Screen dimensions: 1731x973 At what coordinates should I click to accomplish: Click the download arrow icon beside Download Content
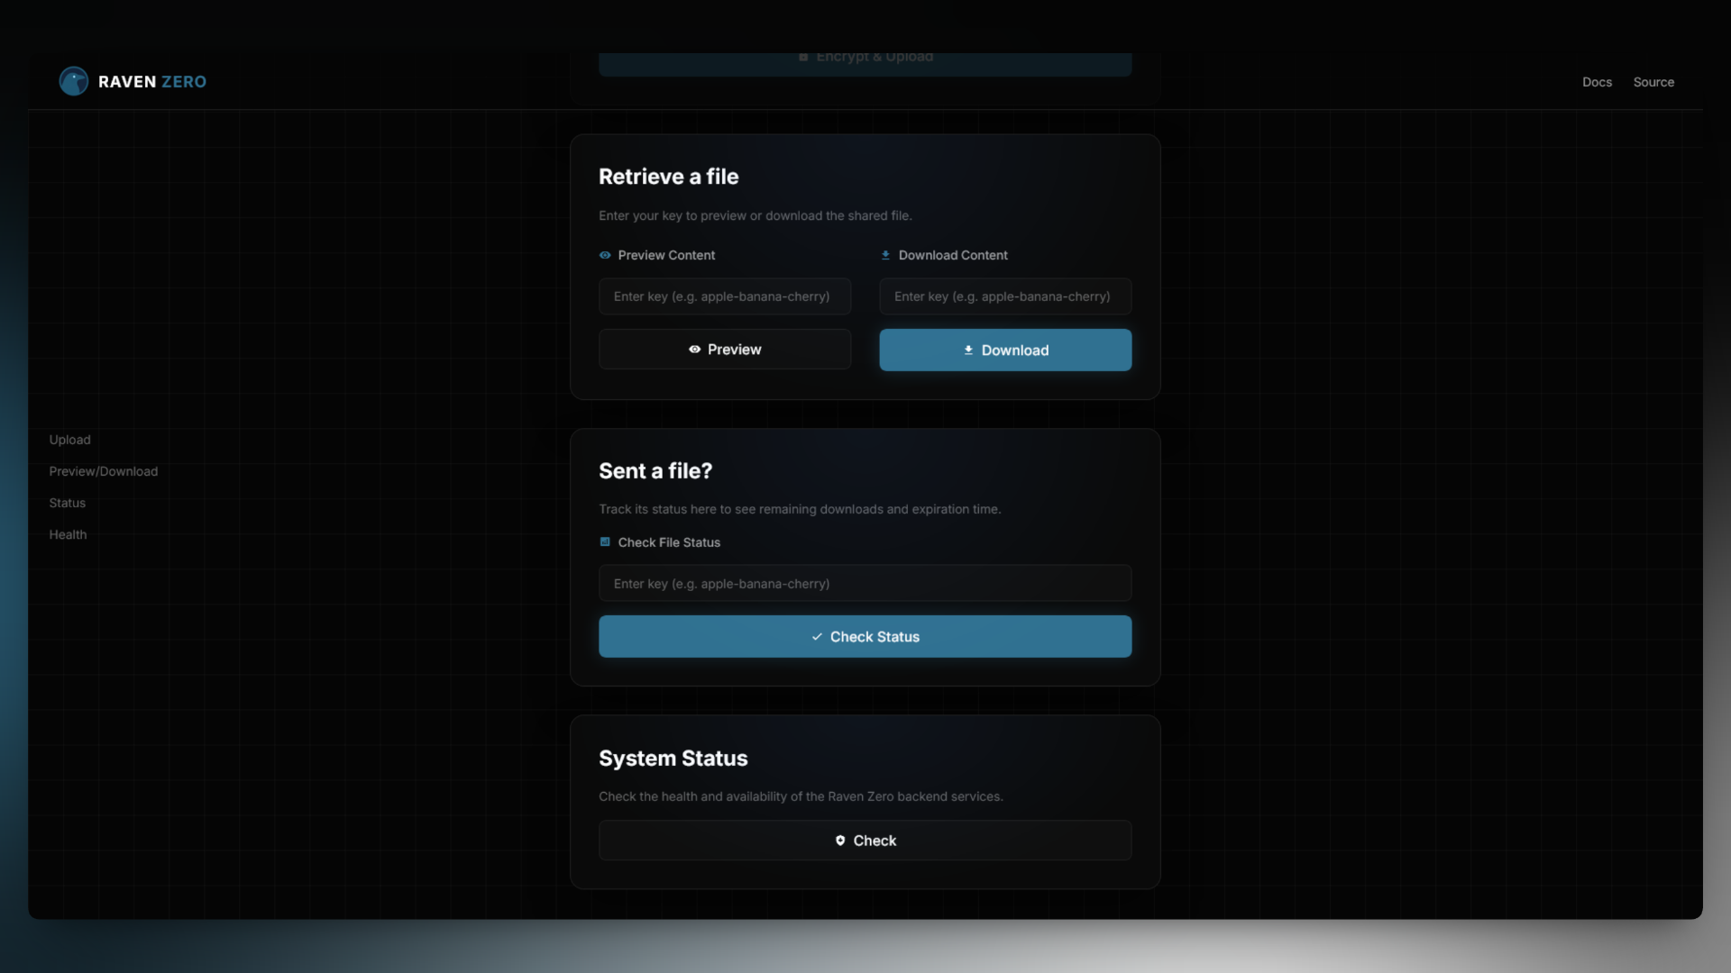tap(885, 255)
